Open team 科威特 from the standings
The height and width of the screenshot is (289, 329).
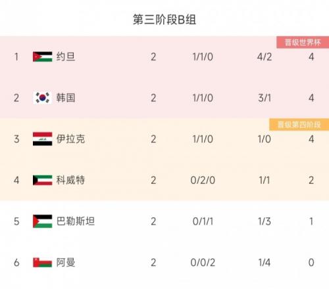pos(70,180)
